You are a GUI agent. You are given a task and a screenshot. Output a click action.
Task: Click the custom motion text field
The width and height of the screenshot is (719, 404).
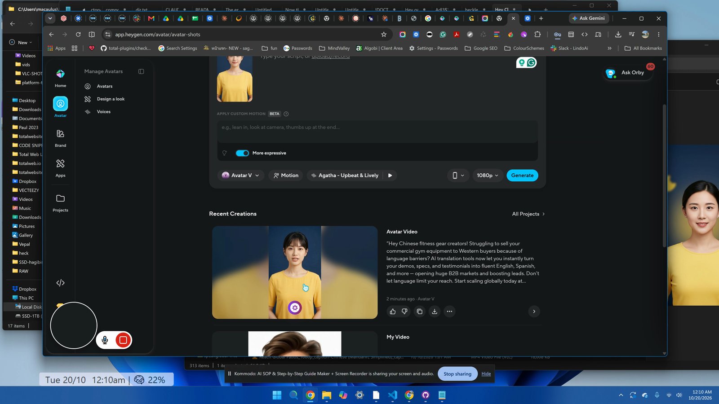(377, 132)
